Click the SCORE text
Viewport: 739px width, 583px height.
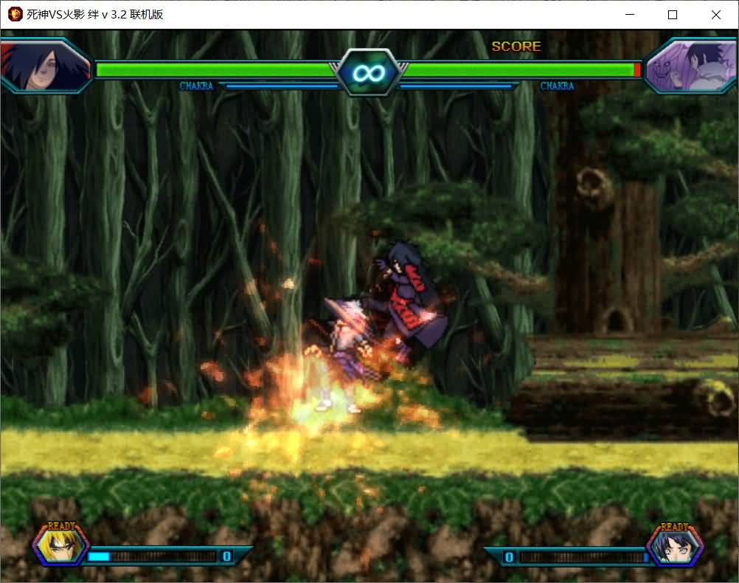[516, 46]
